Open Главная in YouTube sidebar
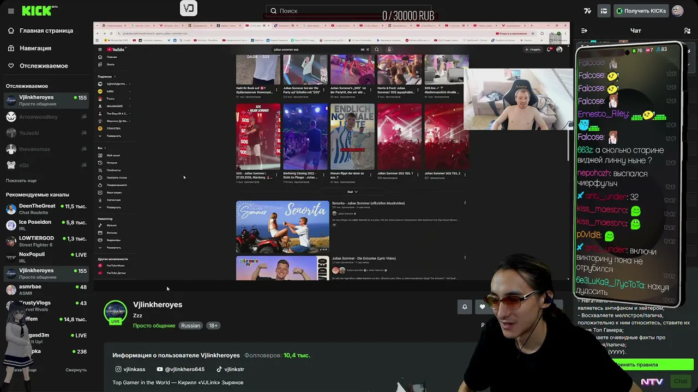This screenshot has height=392, width=698. 112,57
